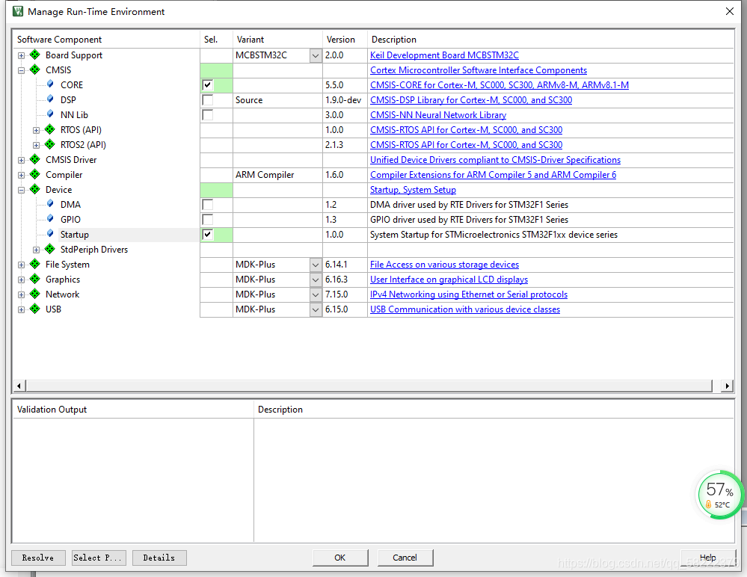Check the GPIO driver checkbox

point(208,220)
